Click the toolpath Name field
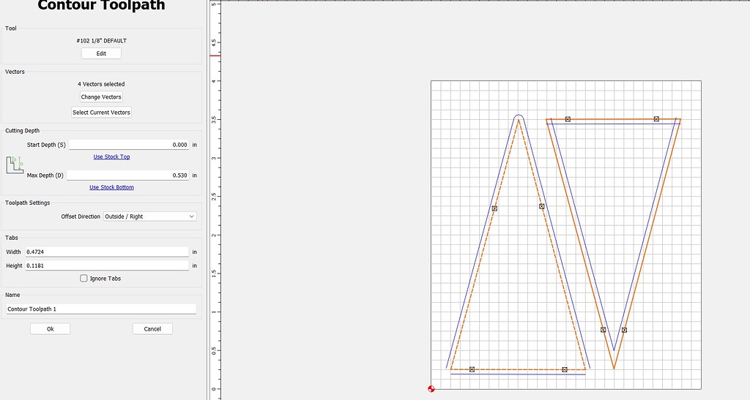This screenshot has height=400, width=750. (101, 309)
